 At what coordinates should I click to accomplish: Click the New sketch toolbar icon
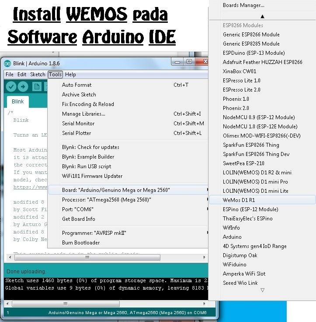(37, 86)
